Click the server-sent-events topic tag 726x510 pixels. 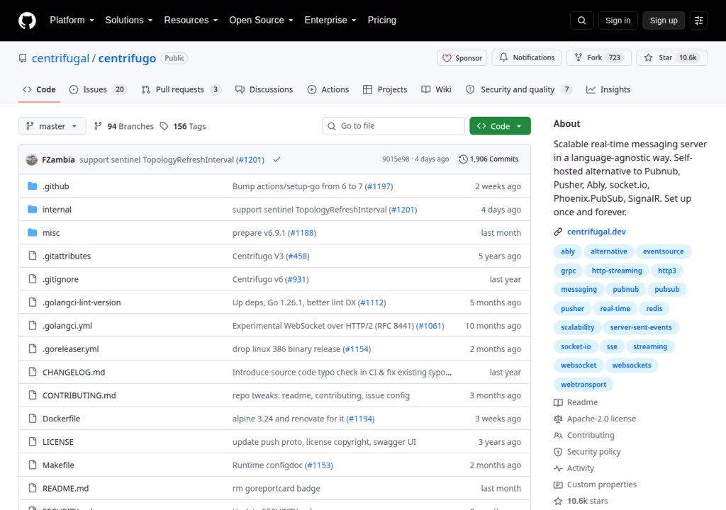pyautogui.click(x=640, y=327)
